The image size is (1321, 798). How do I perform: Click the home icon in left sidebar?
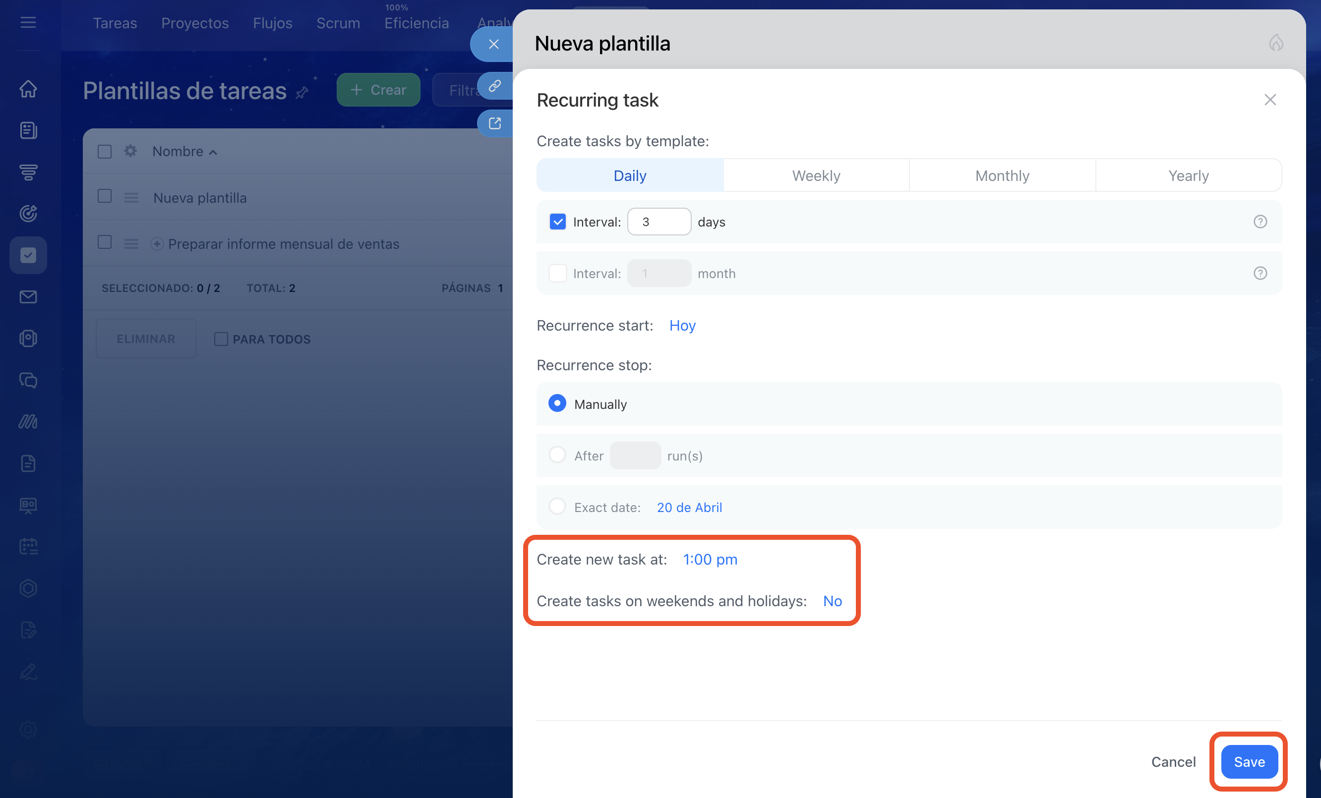pos(28,88)
